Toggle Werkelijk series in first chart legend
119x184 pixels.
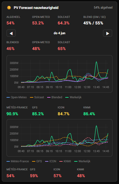pyautogui.click(x=73, y=97)
